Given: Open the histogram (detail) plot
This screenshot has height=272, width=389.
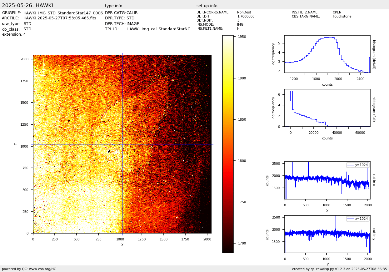Looking at the screenshot, I should click(327, 54).
